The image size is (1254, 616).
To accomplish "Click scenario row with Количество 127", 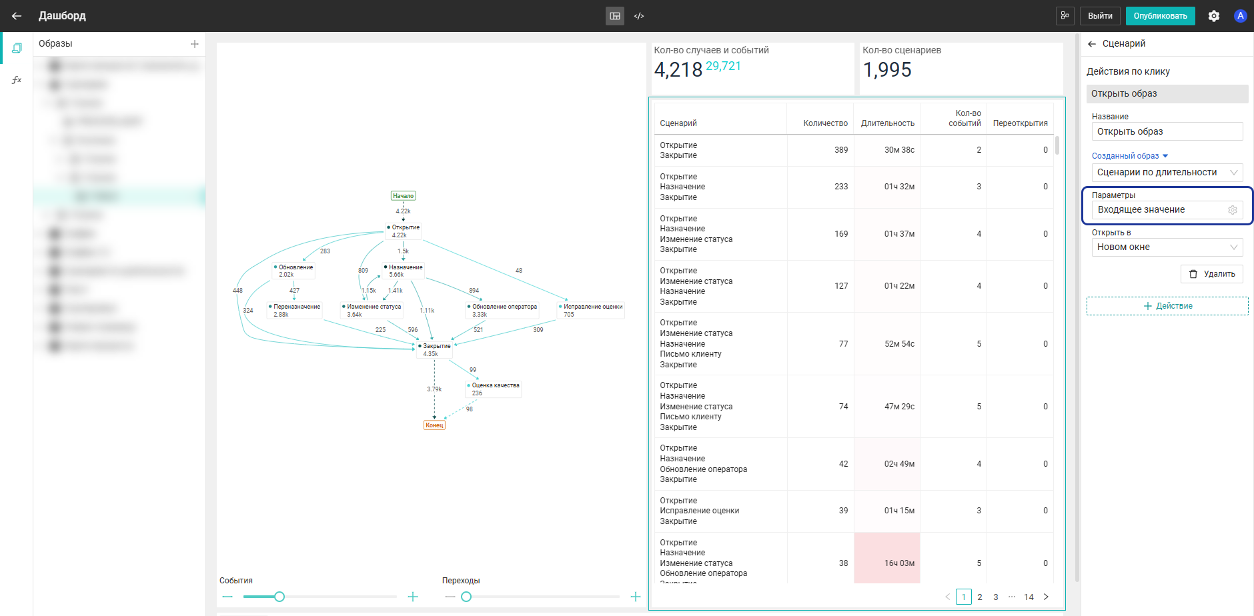I will [854, 287].
